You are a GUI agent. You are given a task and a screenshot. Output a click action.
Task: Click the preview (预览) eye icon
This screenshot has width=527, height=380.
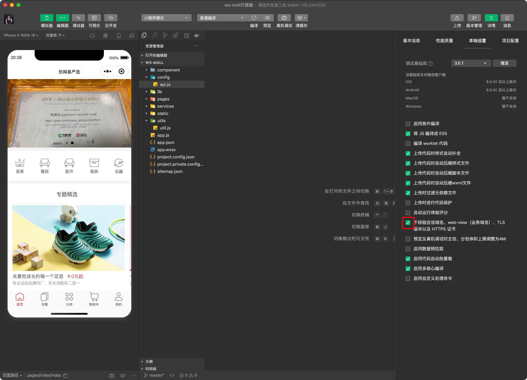click(267, 18)
